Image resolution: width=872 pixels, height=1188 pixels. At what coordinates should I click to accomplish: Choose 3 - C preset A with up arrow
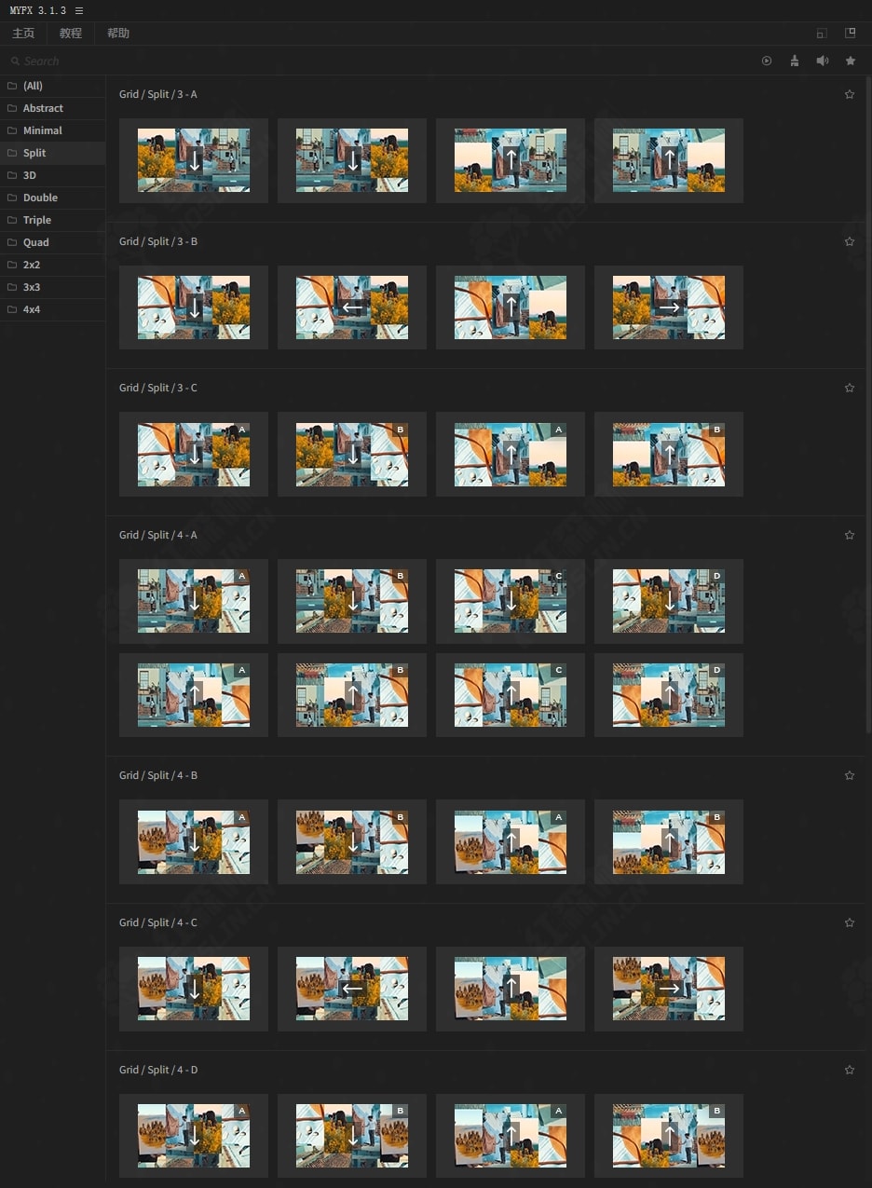(511, 454)
